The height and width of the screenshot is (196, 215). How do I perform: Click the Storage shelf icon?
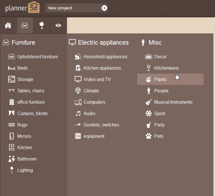coord(11,79)
